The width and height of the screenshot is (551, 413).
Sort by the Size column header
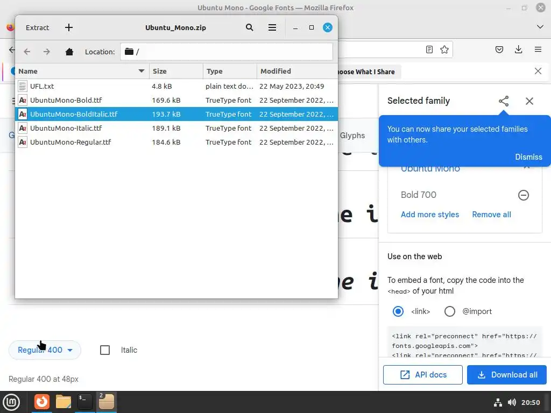[x=176, y=71]
